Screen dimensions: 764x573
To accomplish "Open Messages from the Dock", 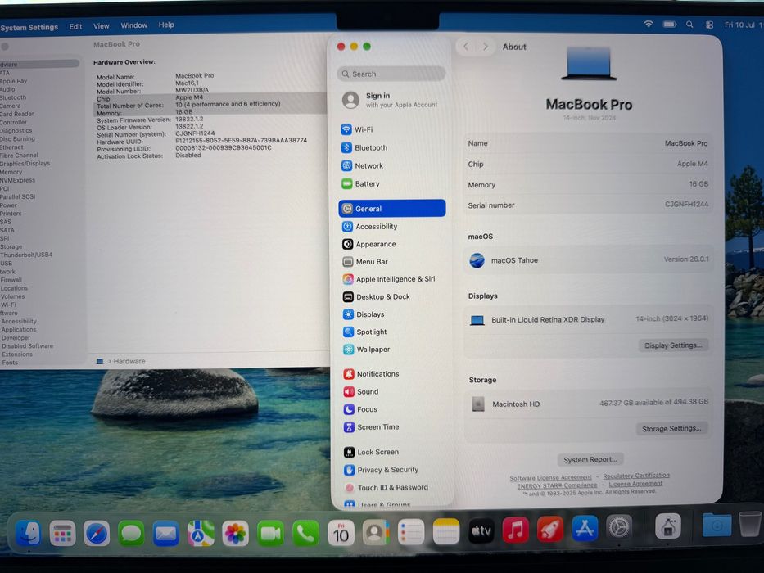I will point(131,533).
